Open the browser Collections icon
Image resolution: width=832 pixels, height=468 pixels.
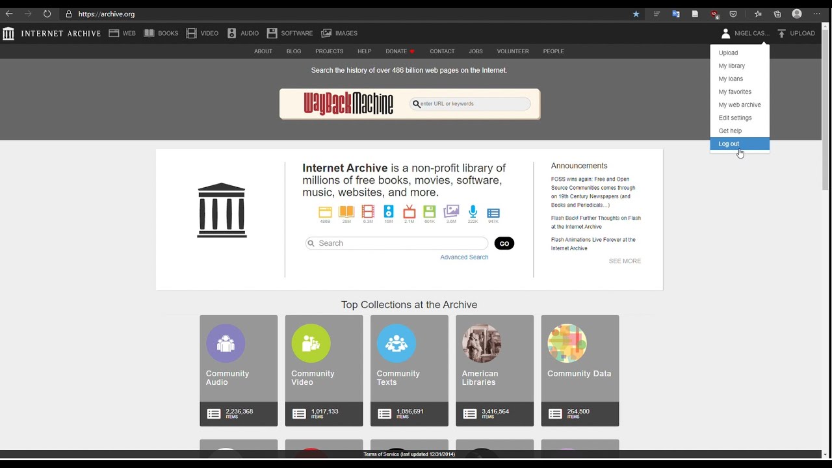[x=777, y=14]
